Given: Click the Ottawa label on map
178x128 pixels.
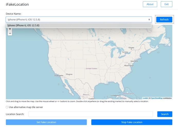Looking at the screenshot, I should coord(131,48).
